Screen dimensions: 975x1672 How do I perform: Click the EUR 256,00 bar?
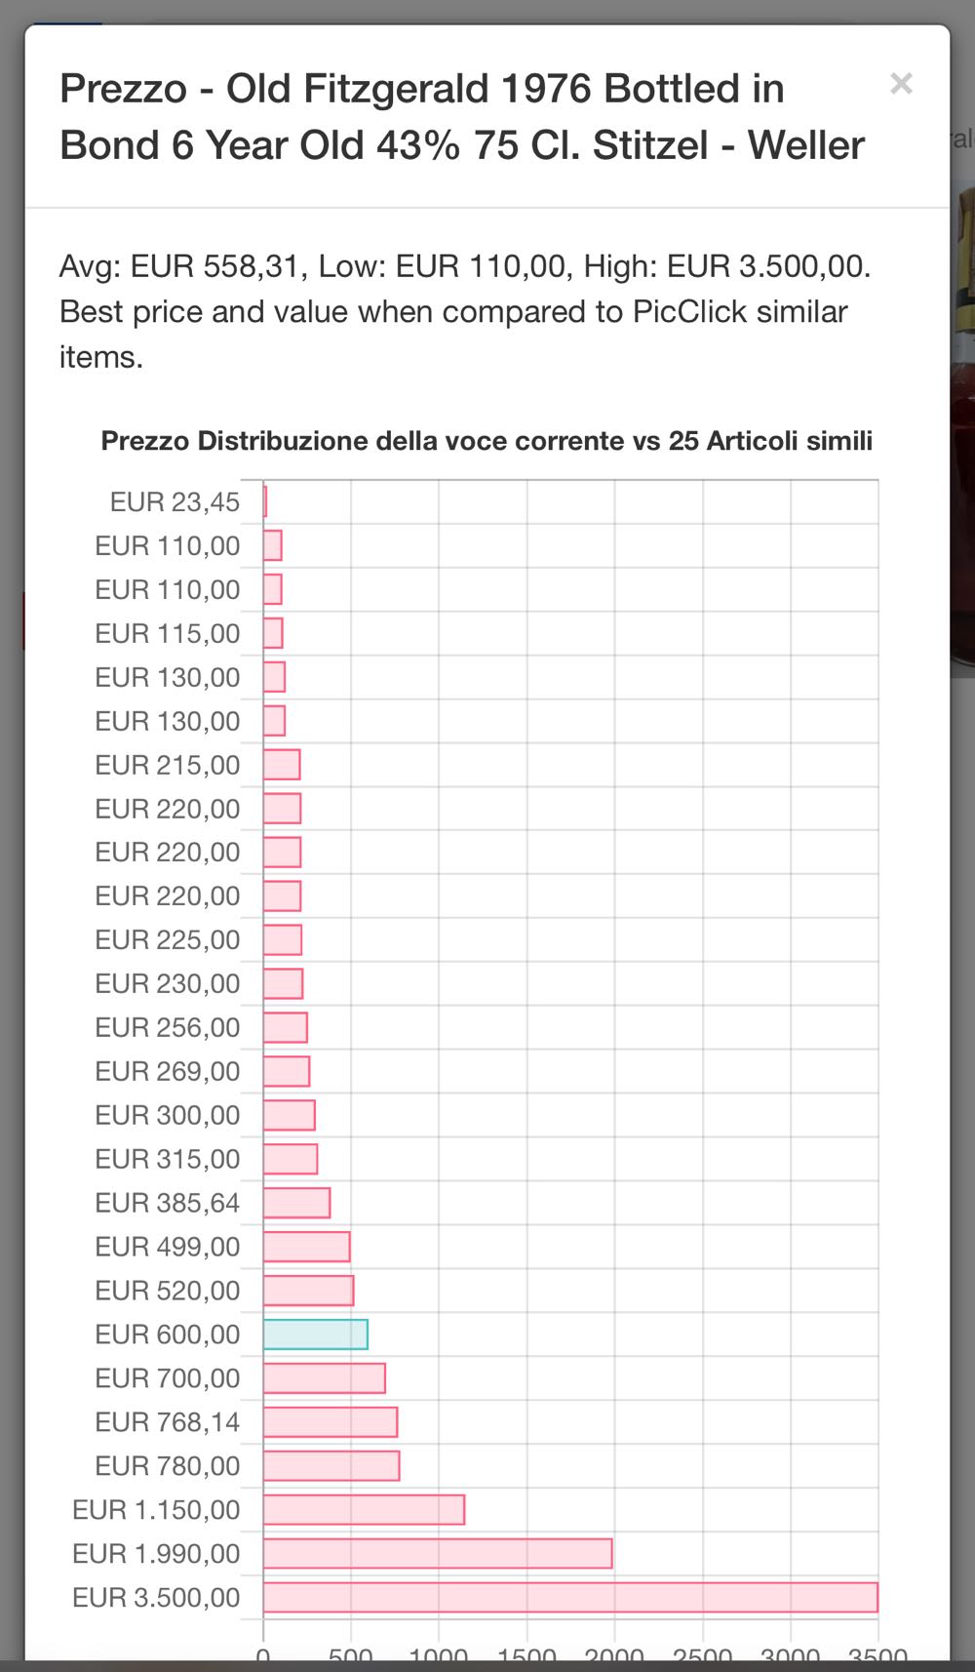286,1027
